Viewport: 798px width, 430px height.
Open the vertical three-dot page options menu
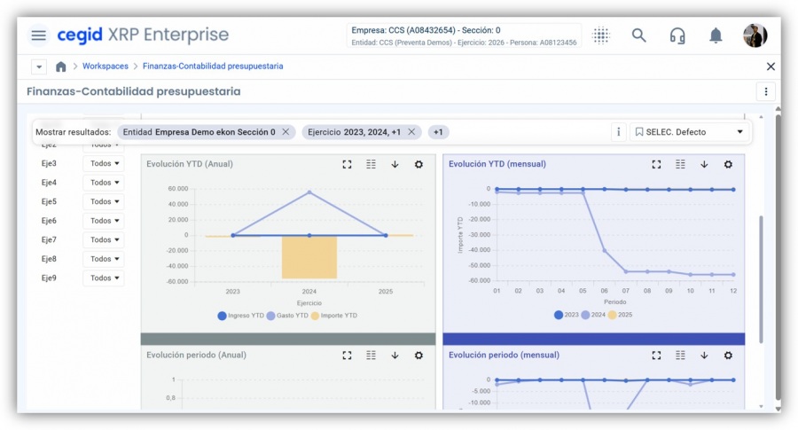point(766,91)
